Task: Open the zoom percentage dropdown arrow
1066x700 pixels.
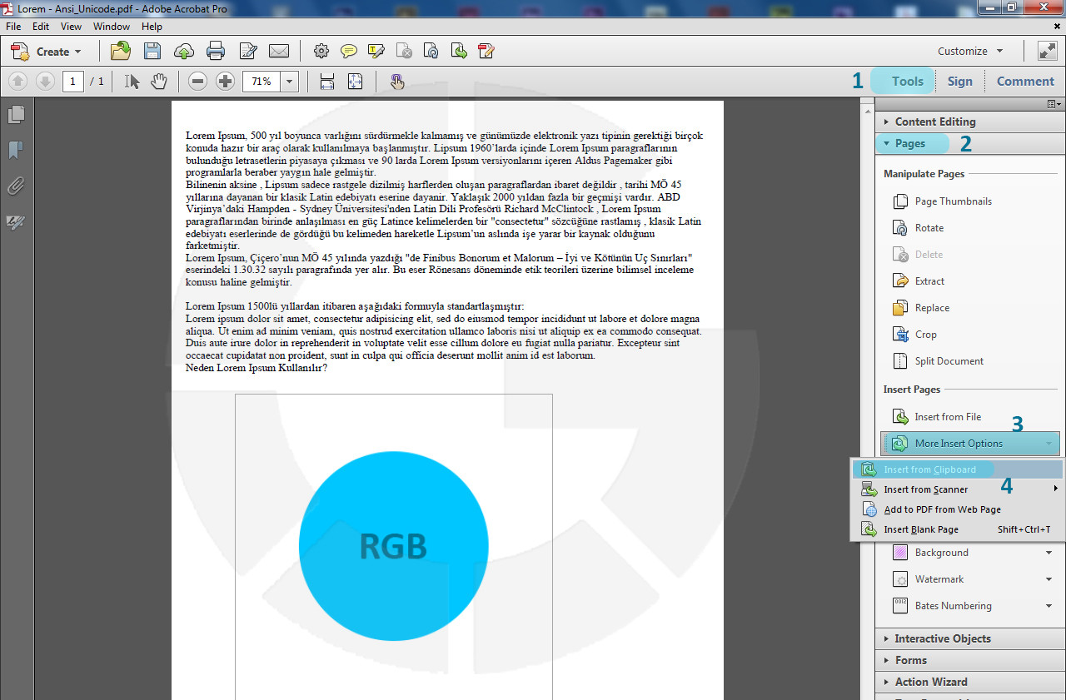Action: pyautogui.click(x=289, y=82)
